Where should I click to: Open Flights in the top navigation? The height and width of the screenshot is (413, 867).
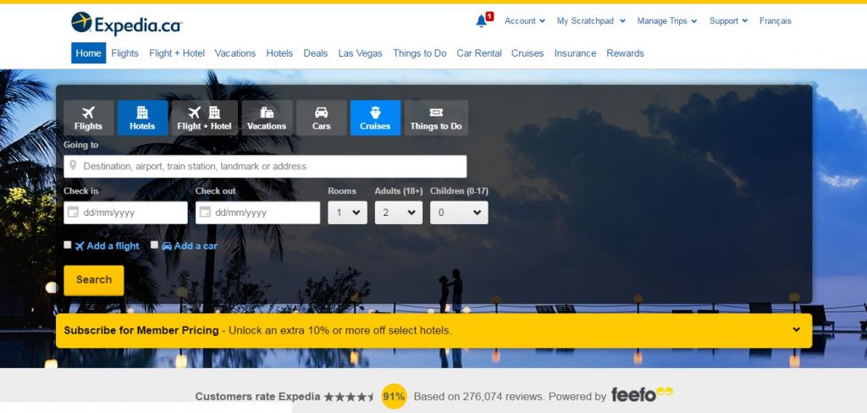pyautogui.click(x=125, y=53)
